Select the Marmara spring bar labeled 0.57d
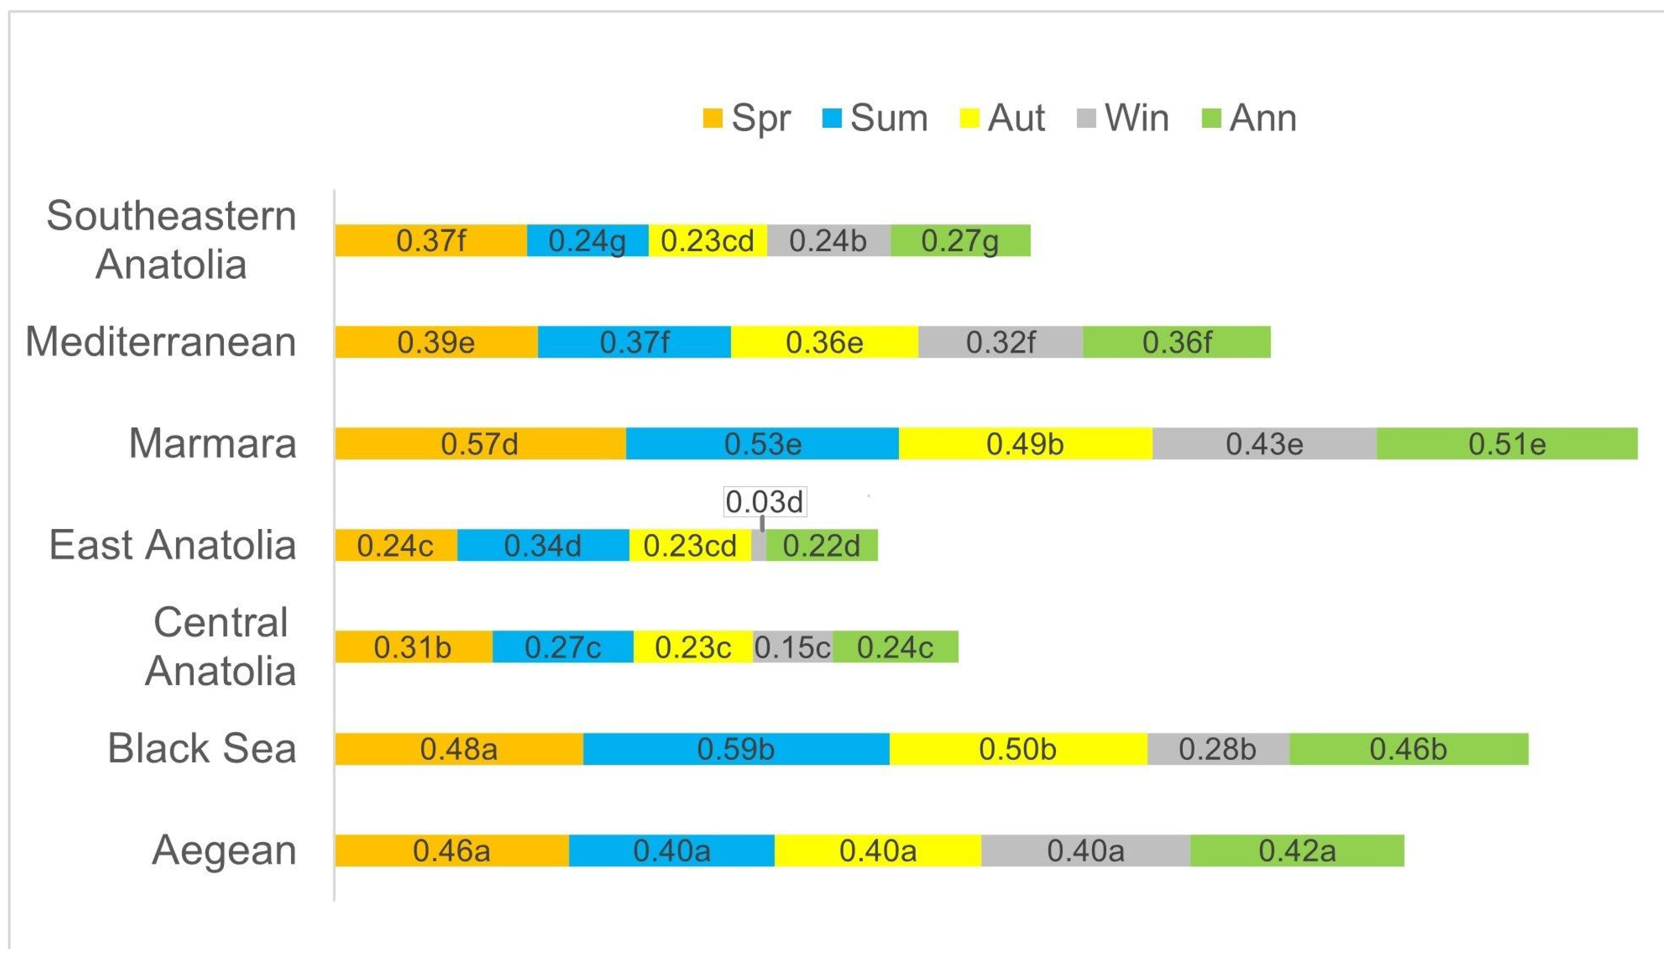The width and height of the screenshot is (1676, 962). coord(480,443)
